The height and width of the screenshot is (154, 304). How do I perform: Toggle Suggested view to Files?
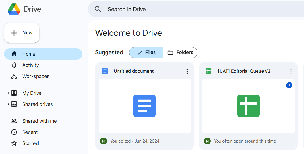tap(146, 53)
